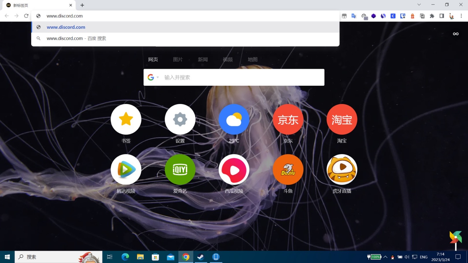This screenshot has height=263, width=468.
Task: Open a new browser tab
Action: coord(82,5)
